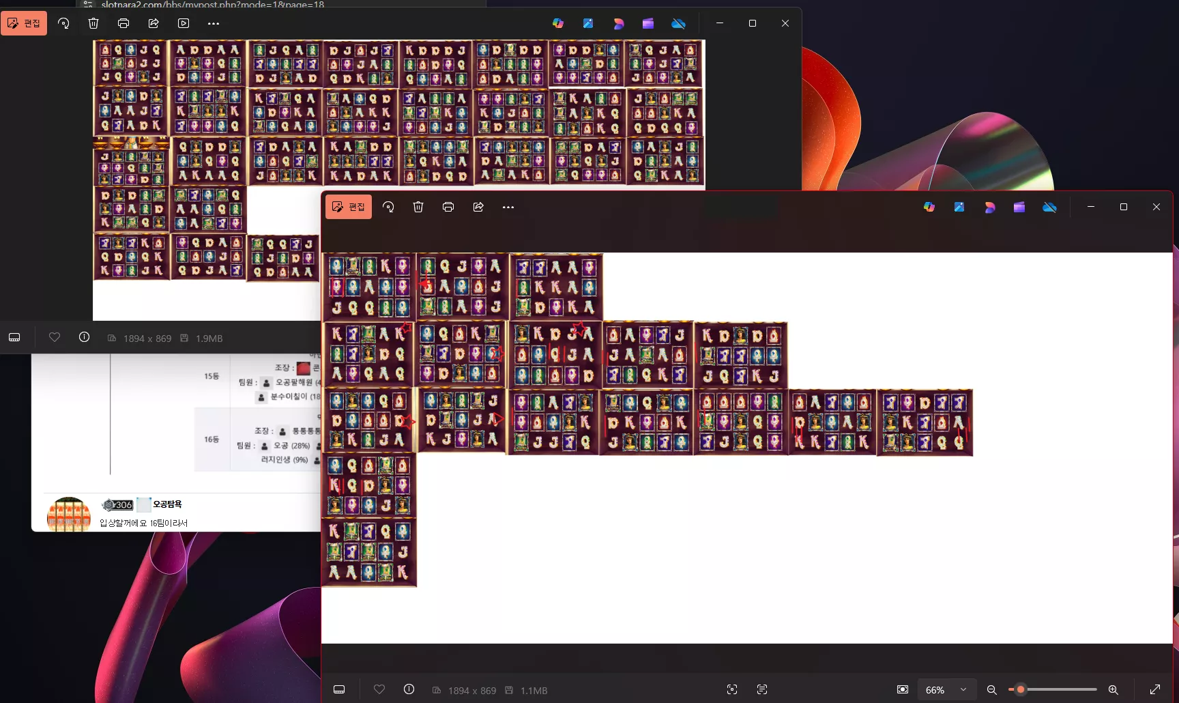Click the printer icon in the back Photos window
This screenshot has width=1179, height=703.
pos(123,23)
